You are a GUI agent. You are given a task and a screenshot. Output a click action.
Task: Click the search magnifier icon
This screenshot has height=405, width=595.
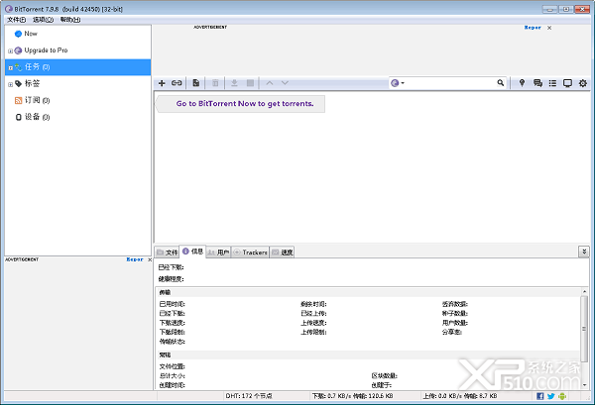(x=501, y=82)
